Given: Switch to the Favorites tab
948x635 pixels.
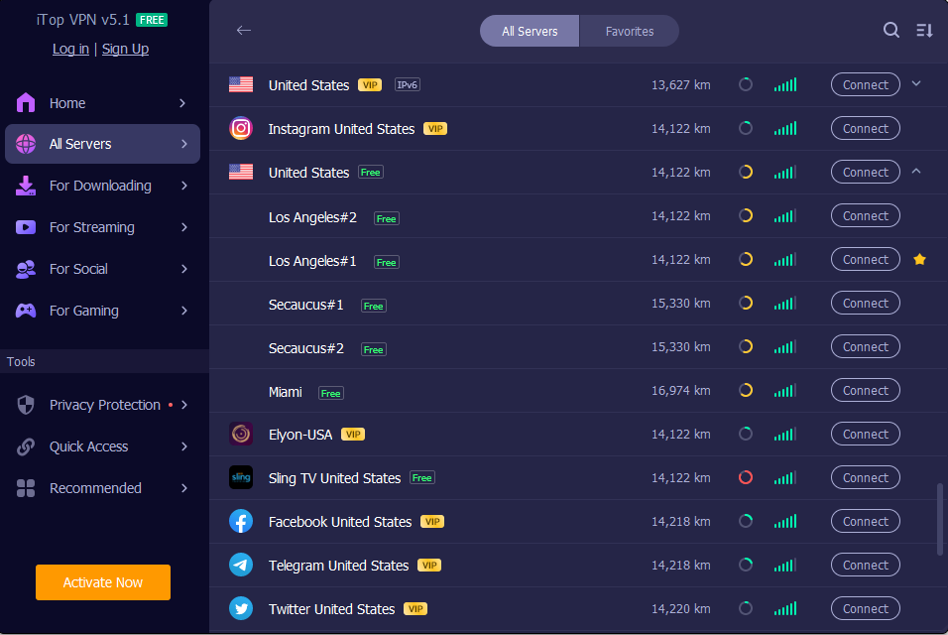Looking at the screenshot, I should (x=629, y=31).
